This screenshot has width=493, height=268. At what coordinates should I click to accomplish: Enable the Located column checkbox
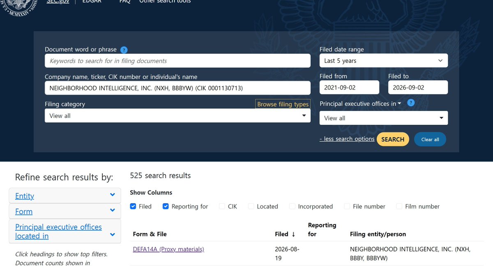click(251, 206)
